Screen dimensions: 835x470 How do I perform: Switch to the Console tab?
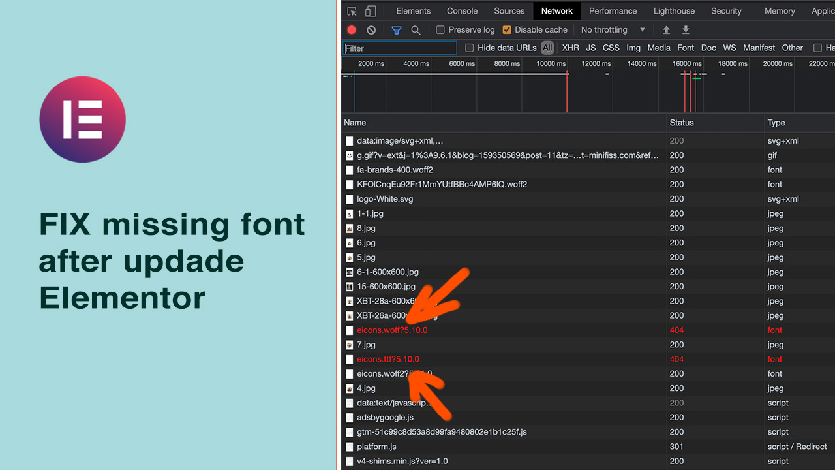tap(462, 11)
